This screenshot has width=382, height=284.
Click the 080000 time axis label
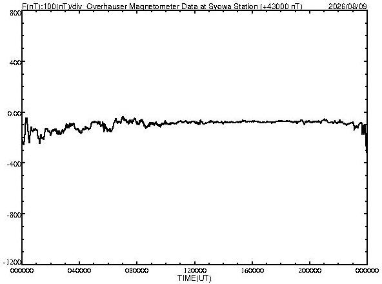point(137,270)
